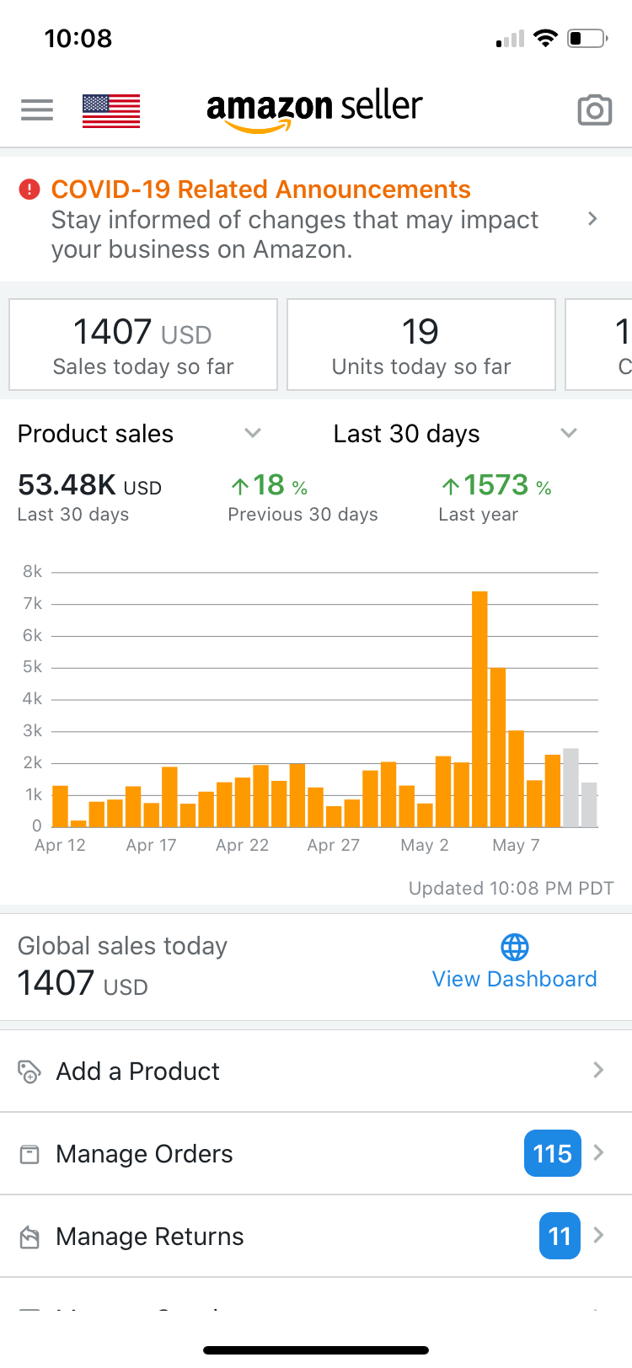Tap the globe icon above View Dashboard

coord(515,947)
